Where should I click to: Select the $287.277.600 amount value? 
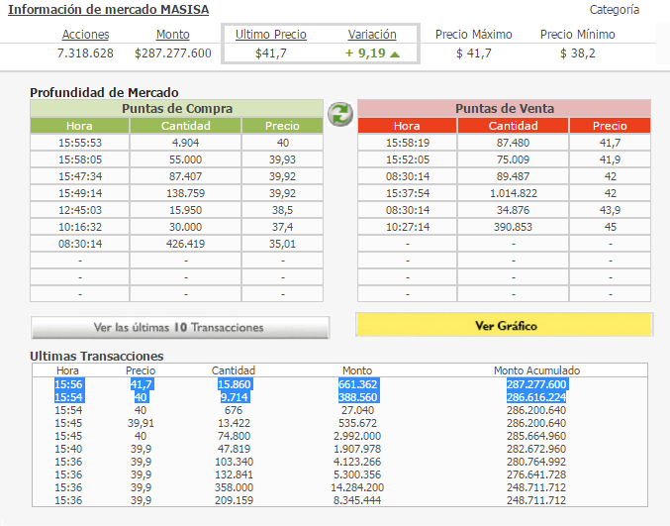[172, 53]
